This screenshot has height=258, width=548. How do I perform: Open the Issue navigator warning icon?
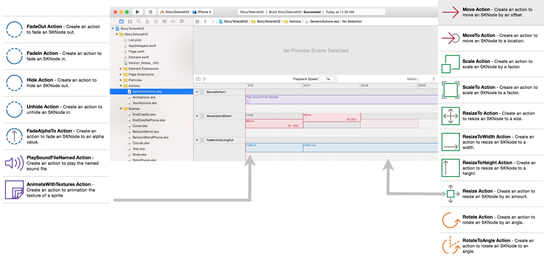click(x=147, y=21)
